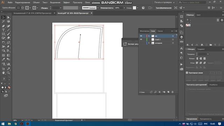Image resolution: width=224 pixels, height=126 pixels.
Task: Select the Column Graph tool
Action: tap(8, 64)
